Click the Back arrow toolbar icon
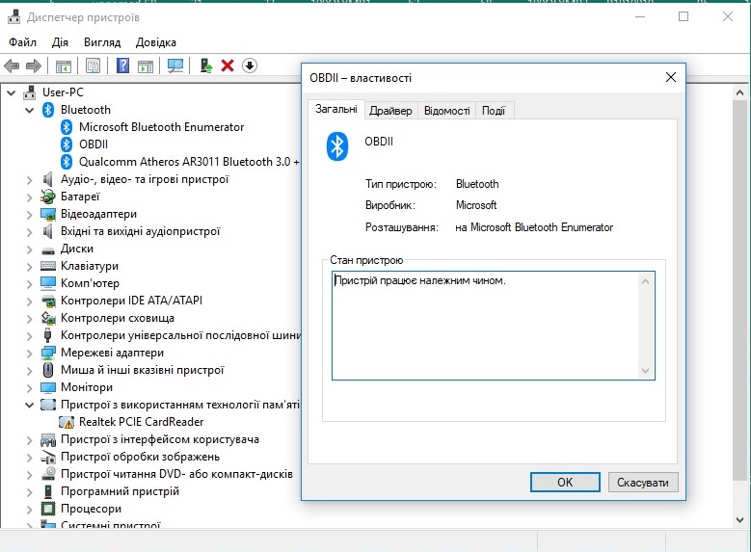Screen dimensions: 751x552 tap(12, 66)
